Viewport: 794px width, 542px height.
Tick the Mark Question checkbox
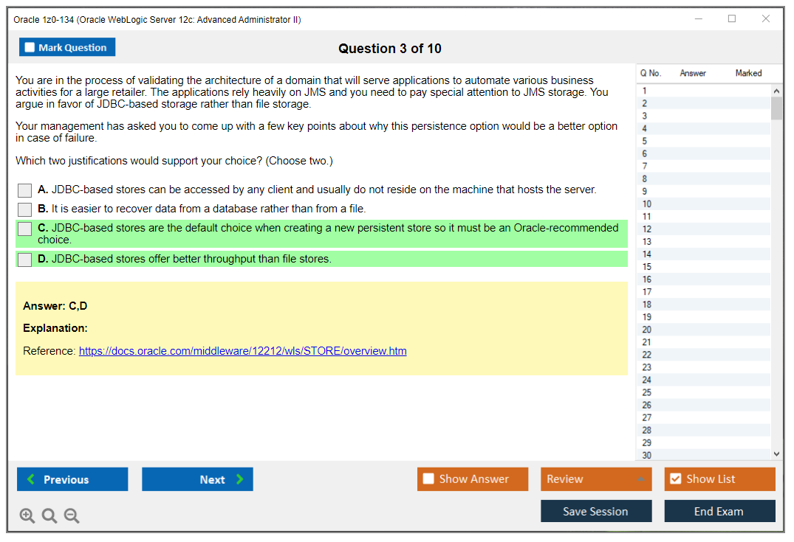pyautogui.click(x=30, y=47)
